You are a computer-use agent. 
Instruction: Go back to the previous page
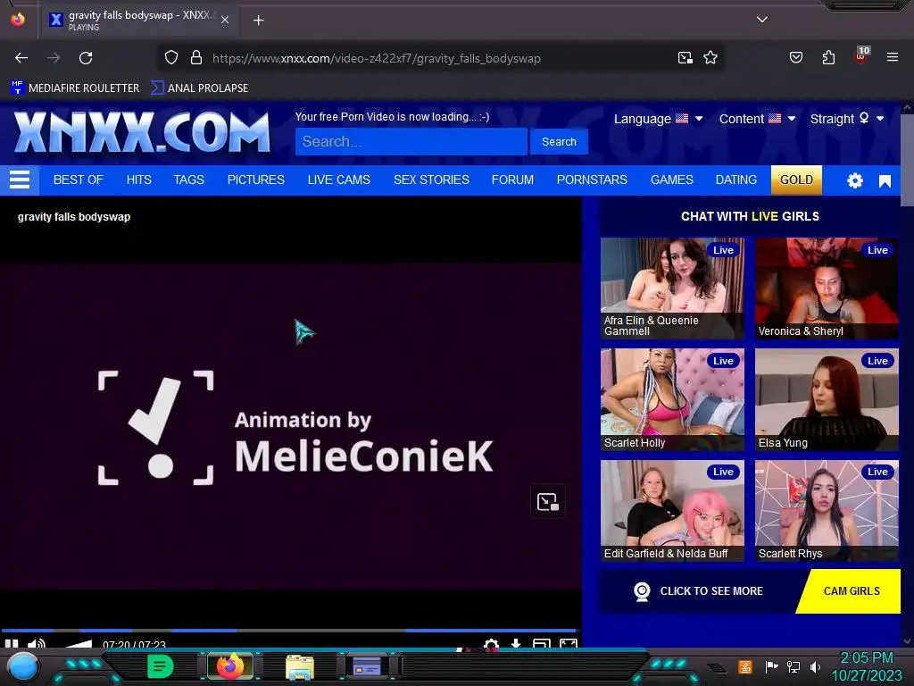point(21,58)
